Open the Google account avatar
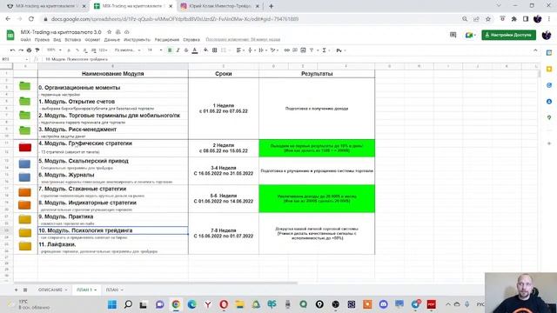 pos(547,35)
